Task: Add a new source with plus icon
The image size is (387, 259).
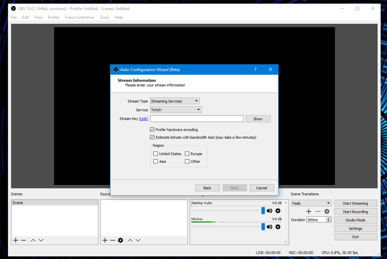Action: (105, 240)
